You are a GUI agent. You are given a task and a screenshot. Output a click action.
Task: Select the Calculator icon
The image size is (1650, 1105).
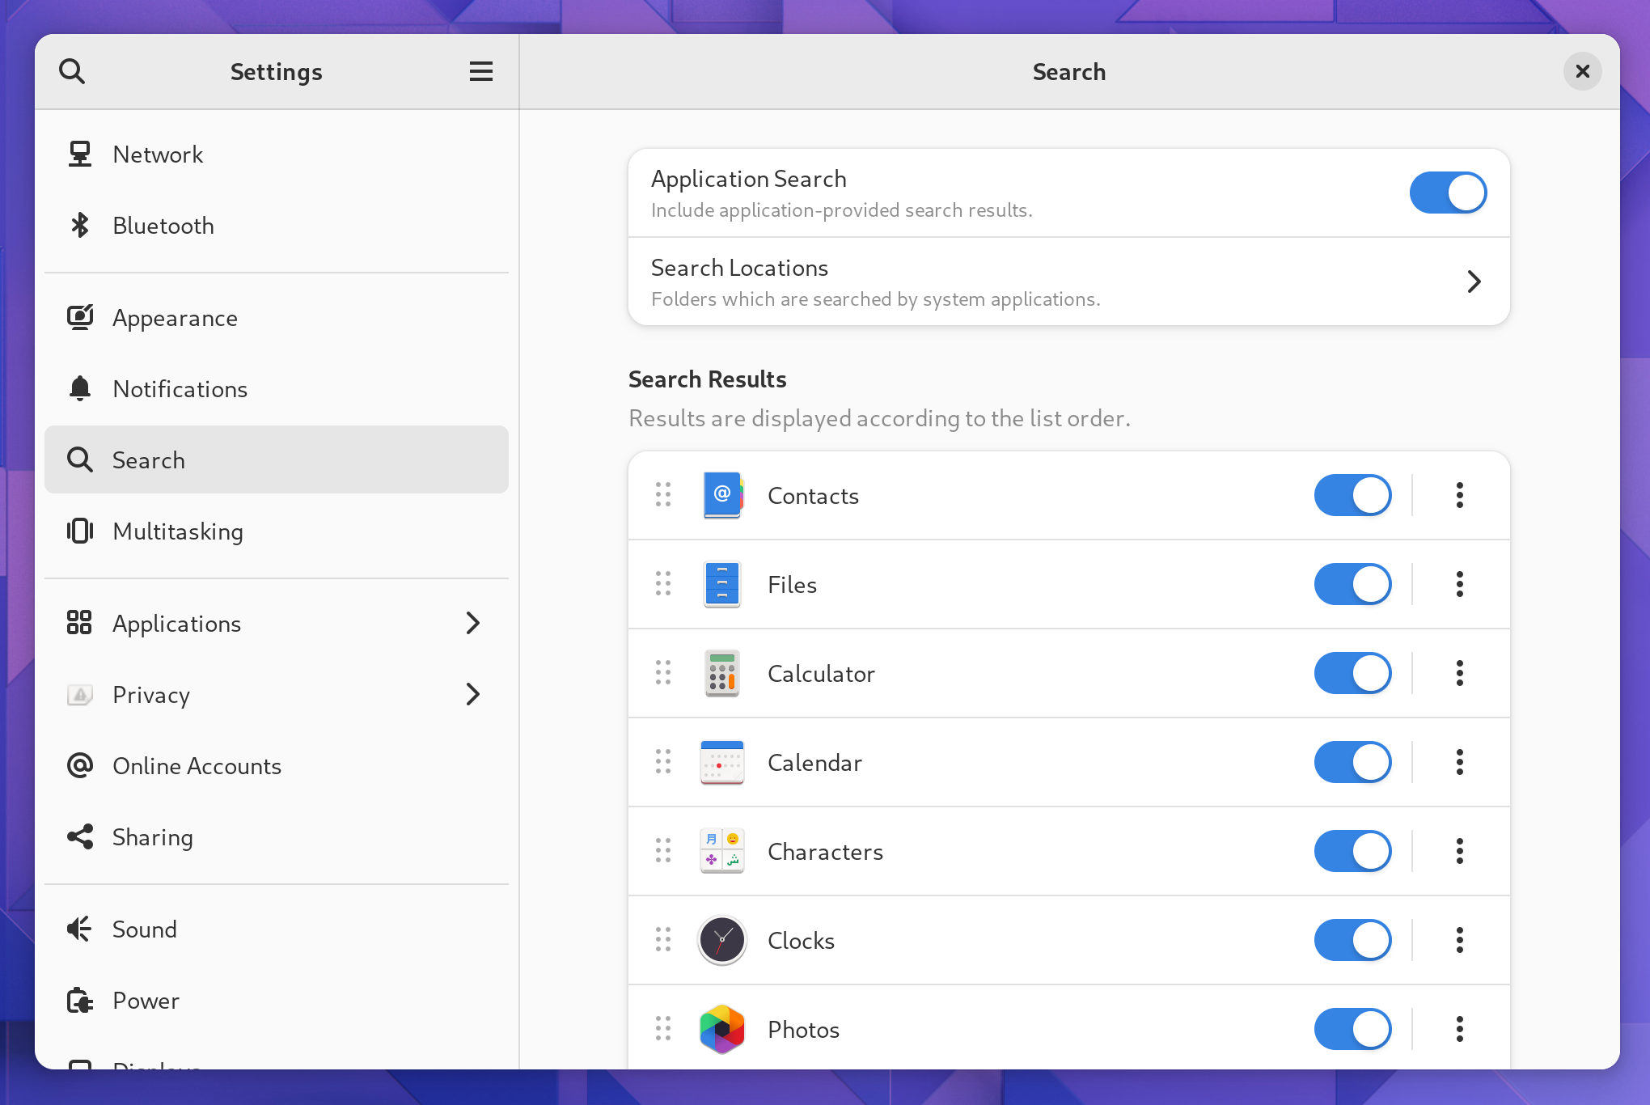pos(721,673)
